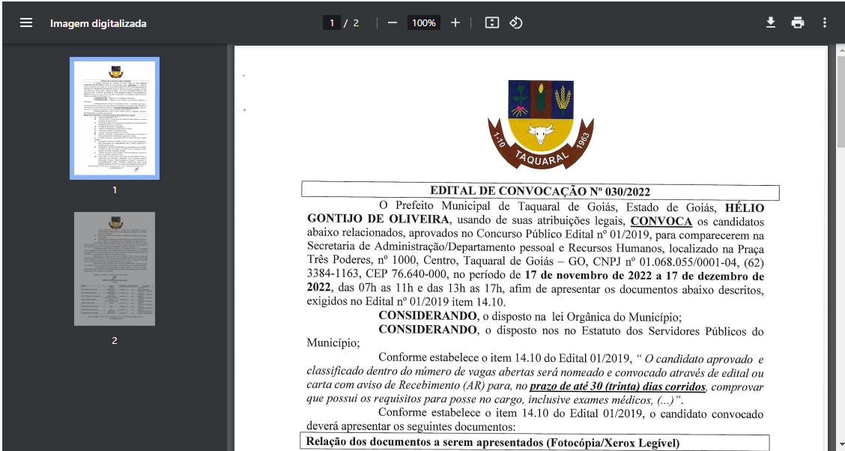Click the underlined word 'CONVOCA'
This screenshot has width=845, height=451.
click(x=661, y=222)
